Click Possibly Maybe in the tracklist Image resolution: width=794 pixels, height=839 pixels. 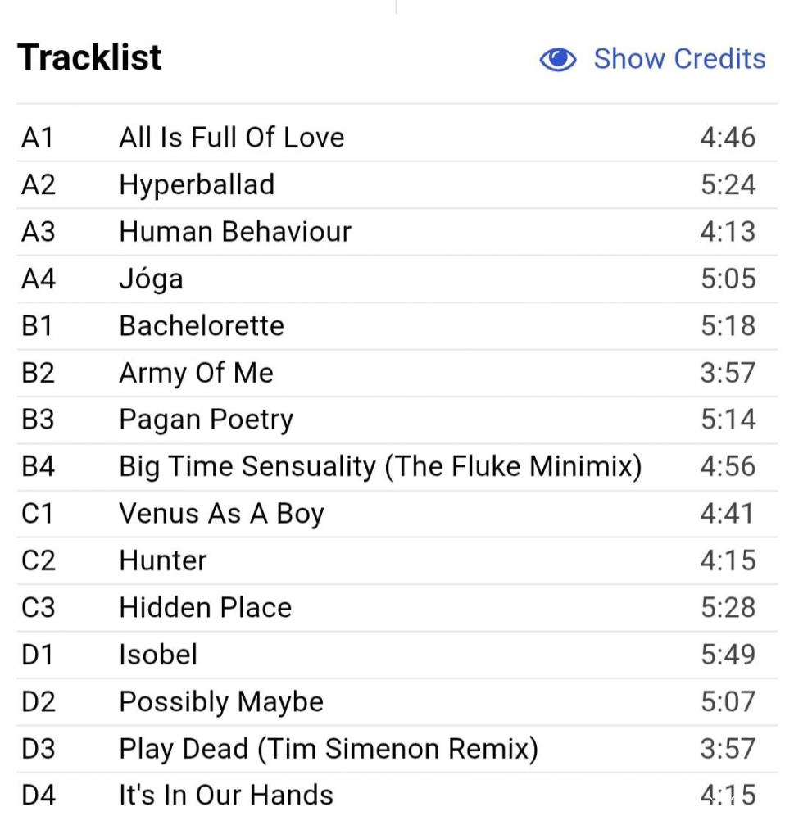(x=221, y=702)
